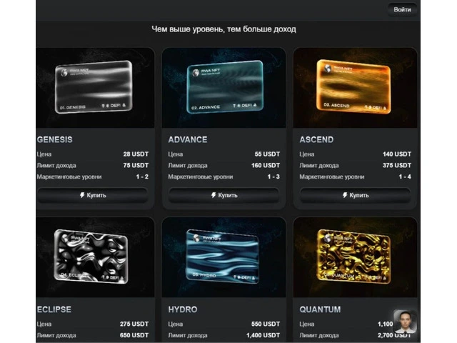
Task: Select the ECLIPSE title heading
Action: tap(54, 309)
